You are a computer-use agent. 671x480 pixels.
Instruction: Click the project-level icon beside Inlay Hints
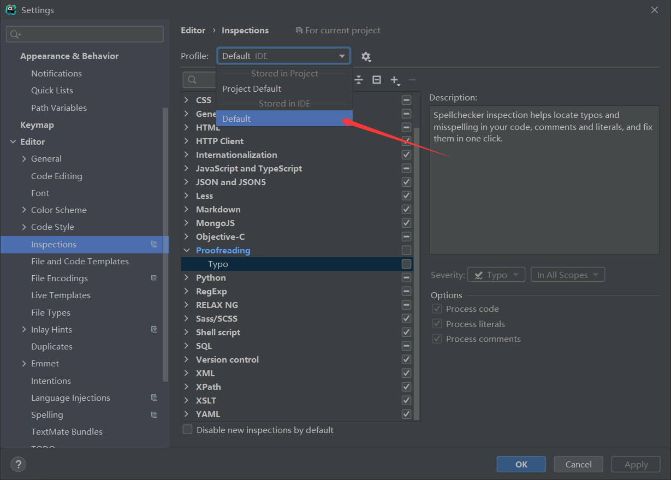click(154, 329)
